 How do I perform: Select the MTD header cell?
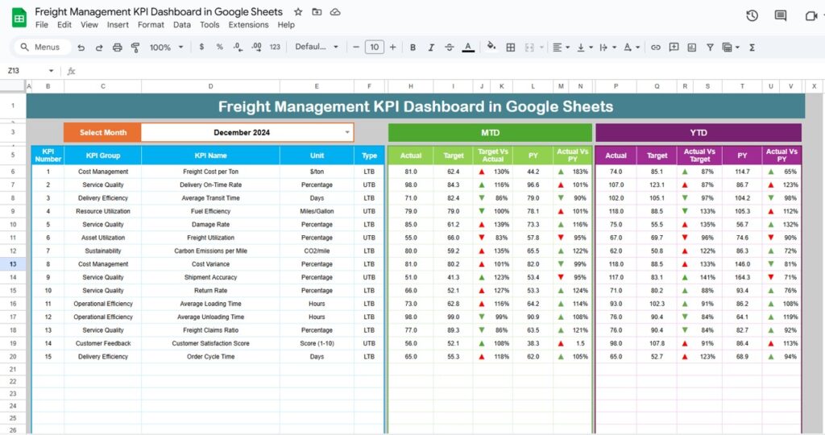[x=490, y=133]
